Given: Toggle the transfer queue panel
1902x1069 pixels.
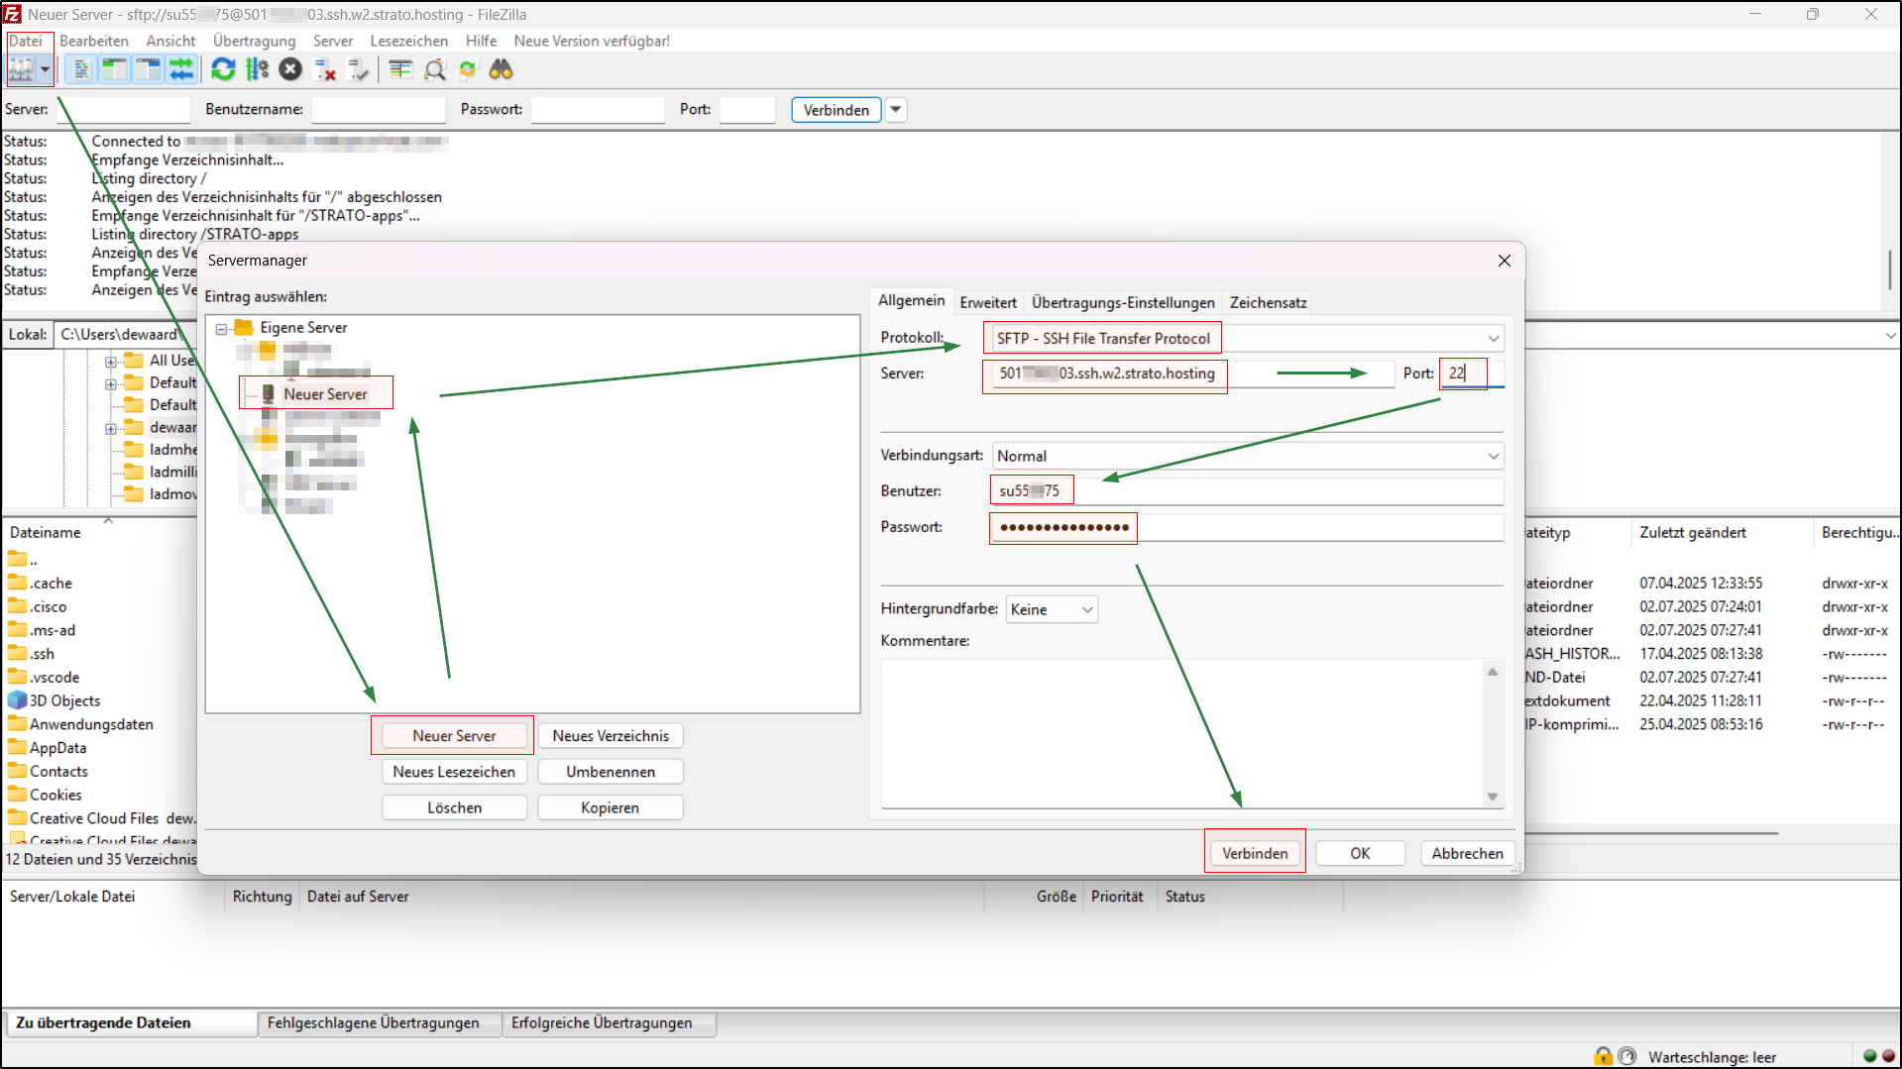Looking at the screenshot, I should pos(182,69).
